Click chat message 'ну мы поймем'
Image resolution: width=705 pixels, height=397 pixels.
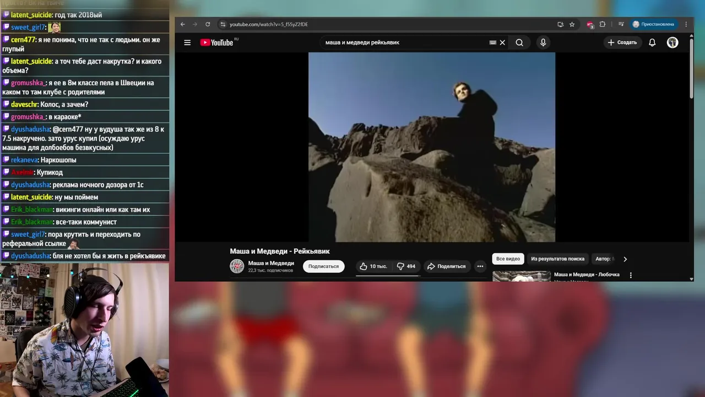[x=76, y=197]
